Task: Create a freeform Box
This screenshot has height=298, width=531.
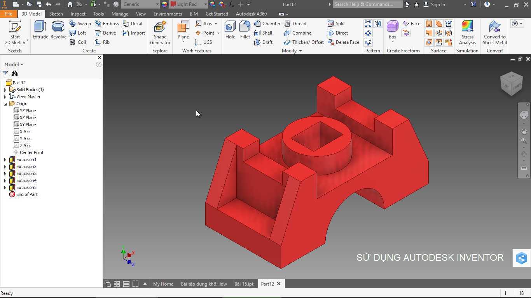Action: point(393,30)
